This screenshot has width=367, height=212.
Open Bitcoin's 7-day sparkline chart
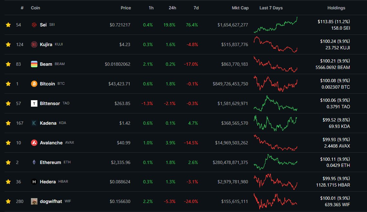[x=275, y=84]
